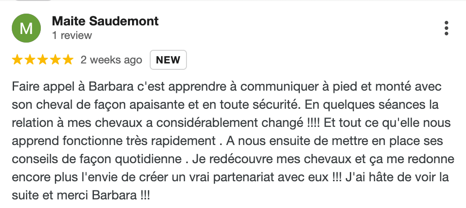Click the NEW badge

168,60
